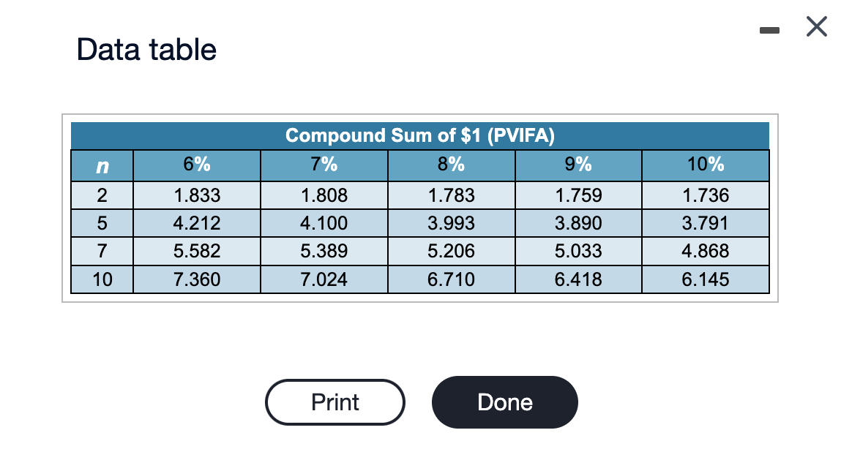The image size is (841, 471).
Task: Click the cell containing 1.833
Action: click(x=196, y=195)
